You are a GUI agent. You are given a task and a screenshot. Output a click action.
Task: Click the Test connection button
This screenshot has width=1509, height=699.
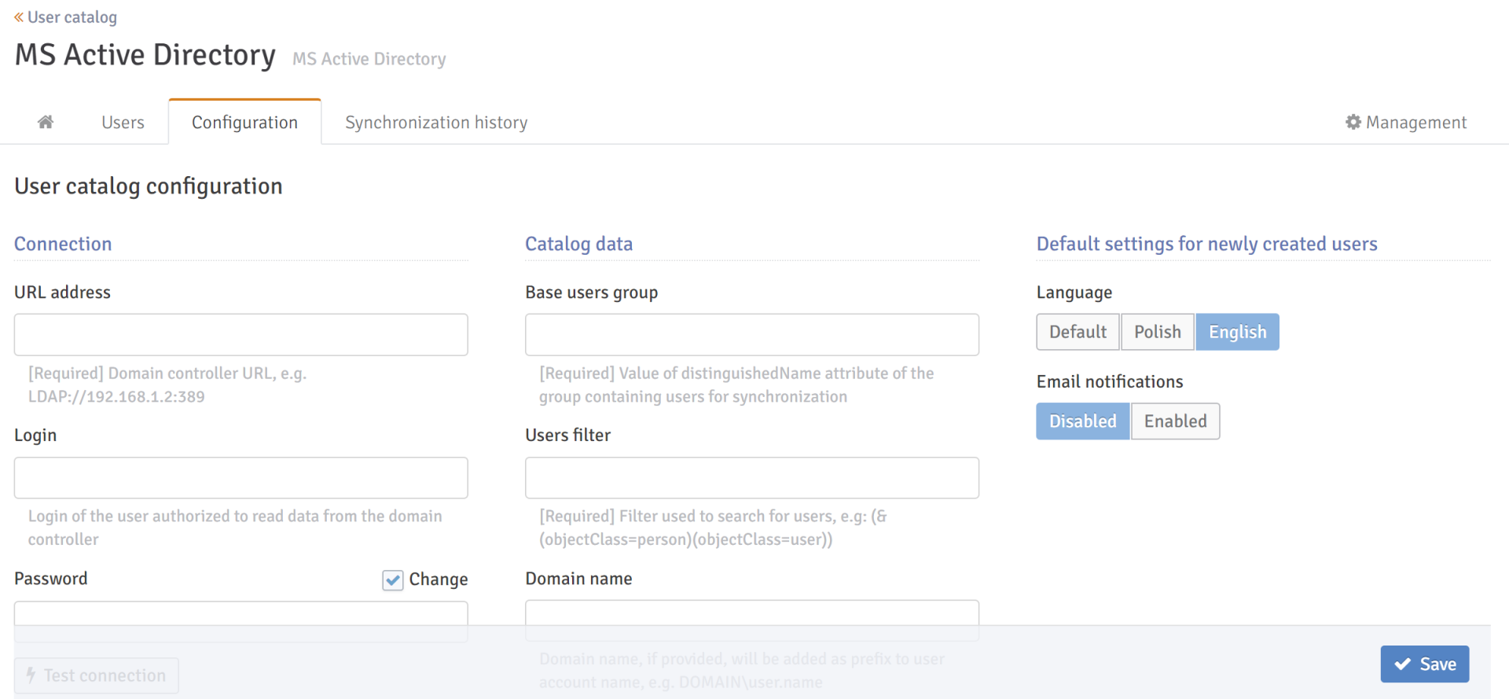pos(97,675)
